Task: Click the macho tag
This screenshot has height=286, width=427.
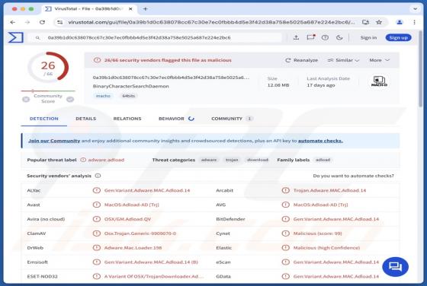Action: 103,96
